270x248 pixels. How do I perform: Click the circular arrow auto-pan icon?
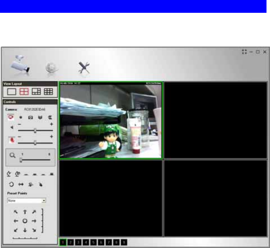click(11, 184)
